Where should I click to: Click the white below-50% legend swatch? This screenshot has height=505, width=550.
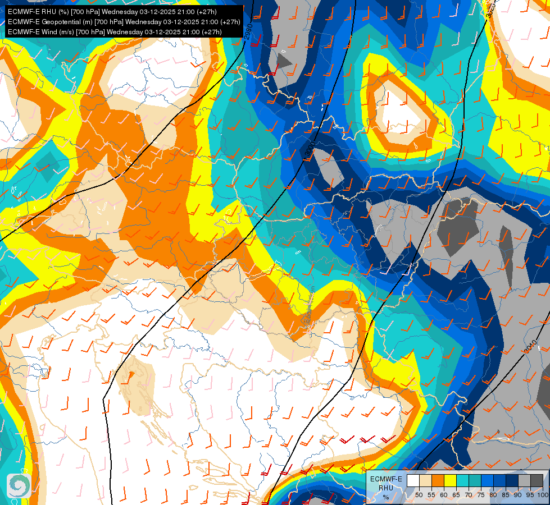click(x=413, y=480)
